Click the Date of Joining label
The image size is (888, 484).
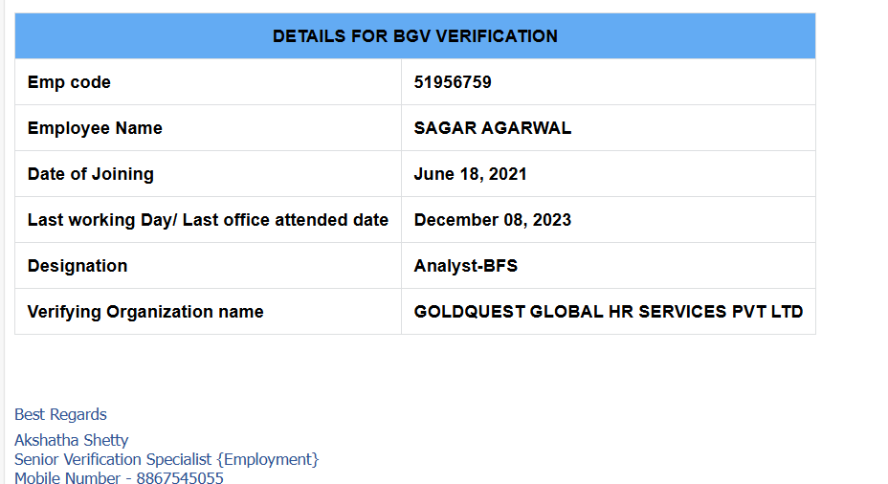(90, 174)
